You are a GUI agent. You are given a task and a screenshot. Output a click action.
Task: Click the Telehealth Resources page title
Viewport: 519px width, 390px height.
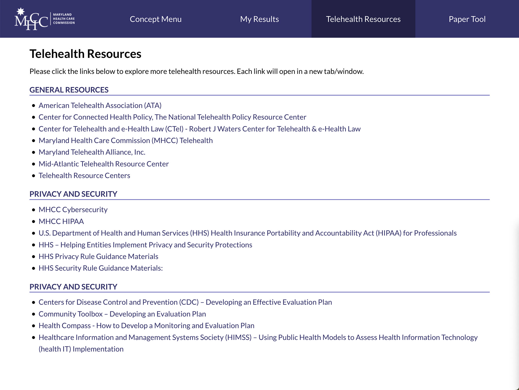click(85, 54)
